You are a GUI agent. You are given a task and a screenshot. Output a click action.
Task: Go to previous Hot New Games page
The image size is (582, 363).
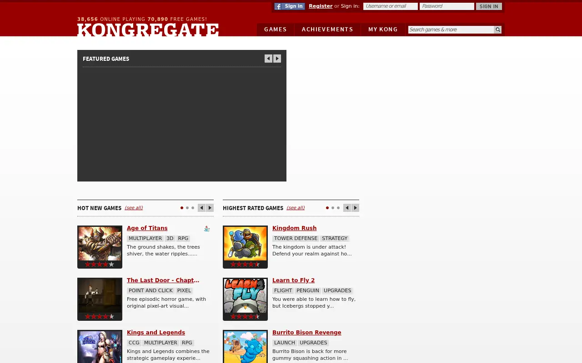[x=201, y=208]
